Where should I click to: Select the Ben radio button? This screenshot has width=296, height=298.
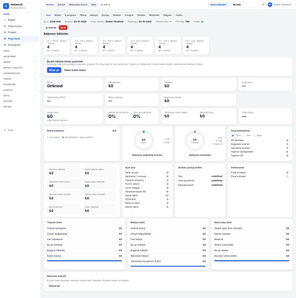pyautogui.click(x=244, y=136)
